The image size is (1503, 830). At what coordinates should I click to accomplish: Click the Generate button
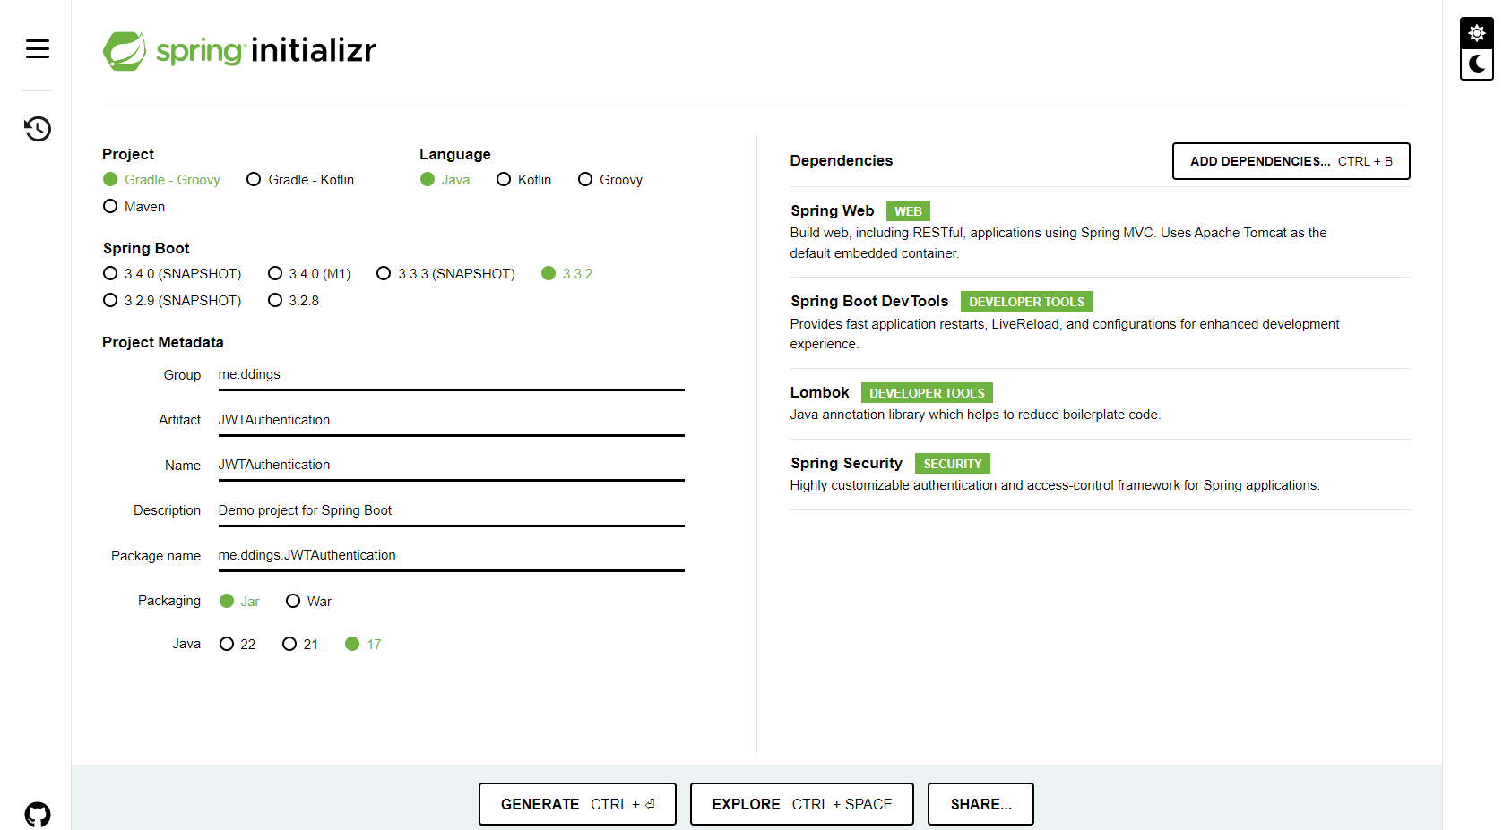pos(577,804)
